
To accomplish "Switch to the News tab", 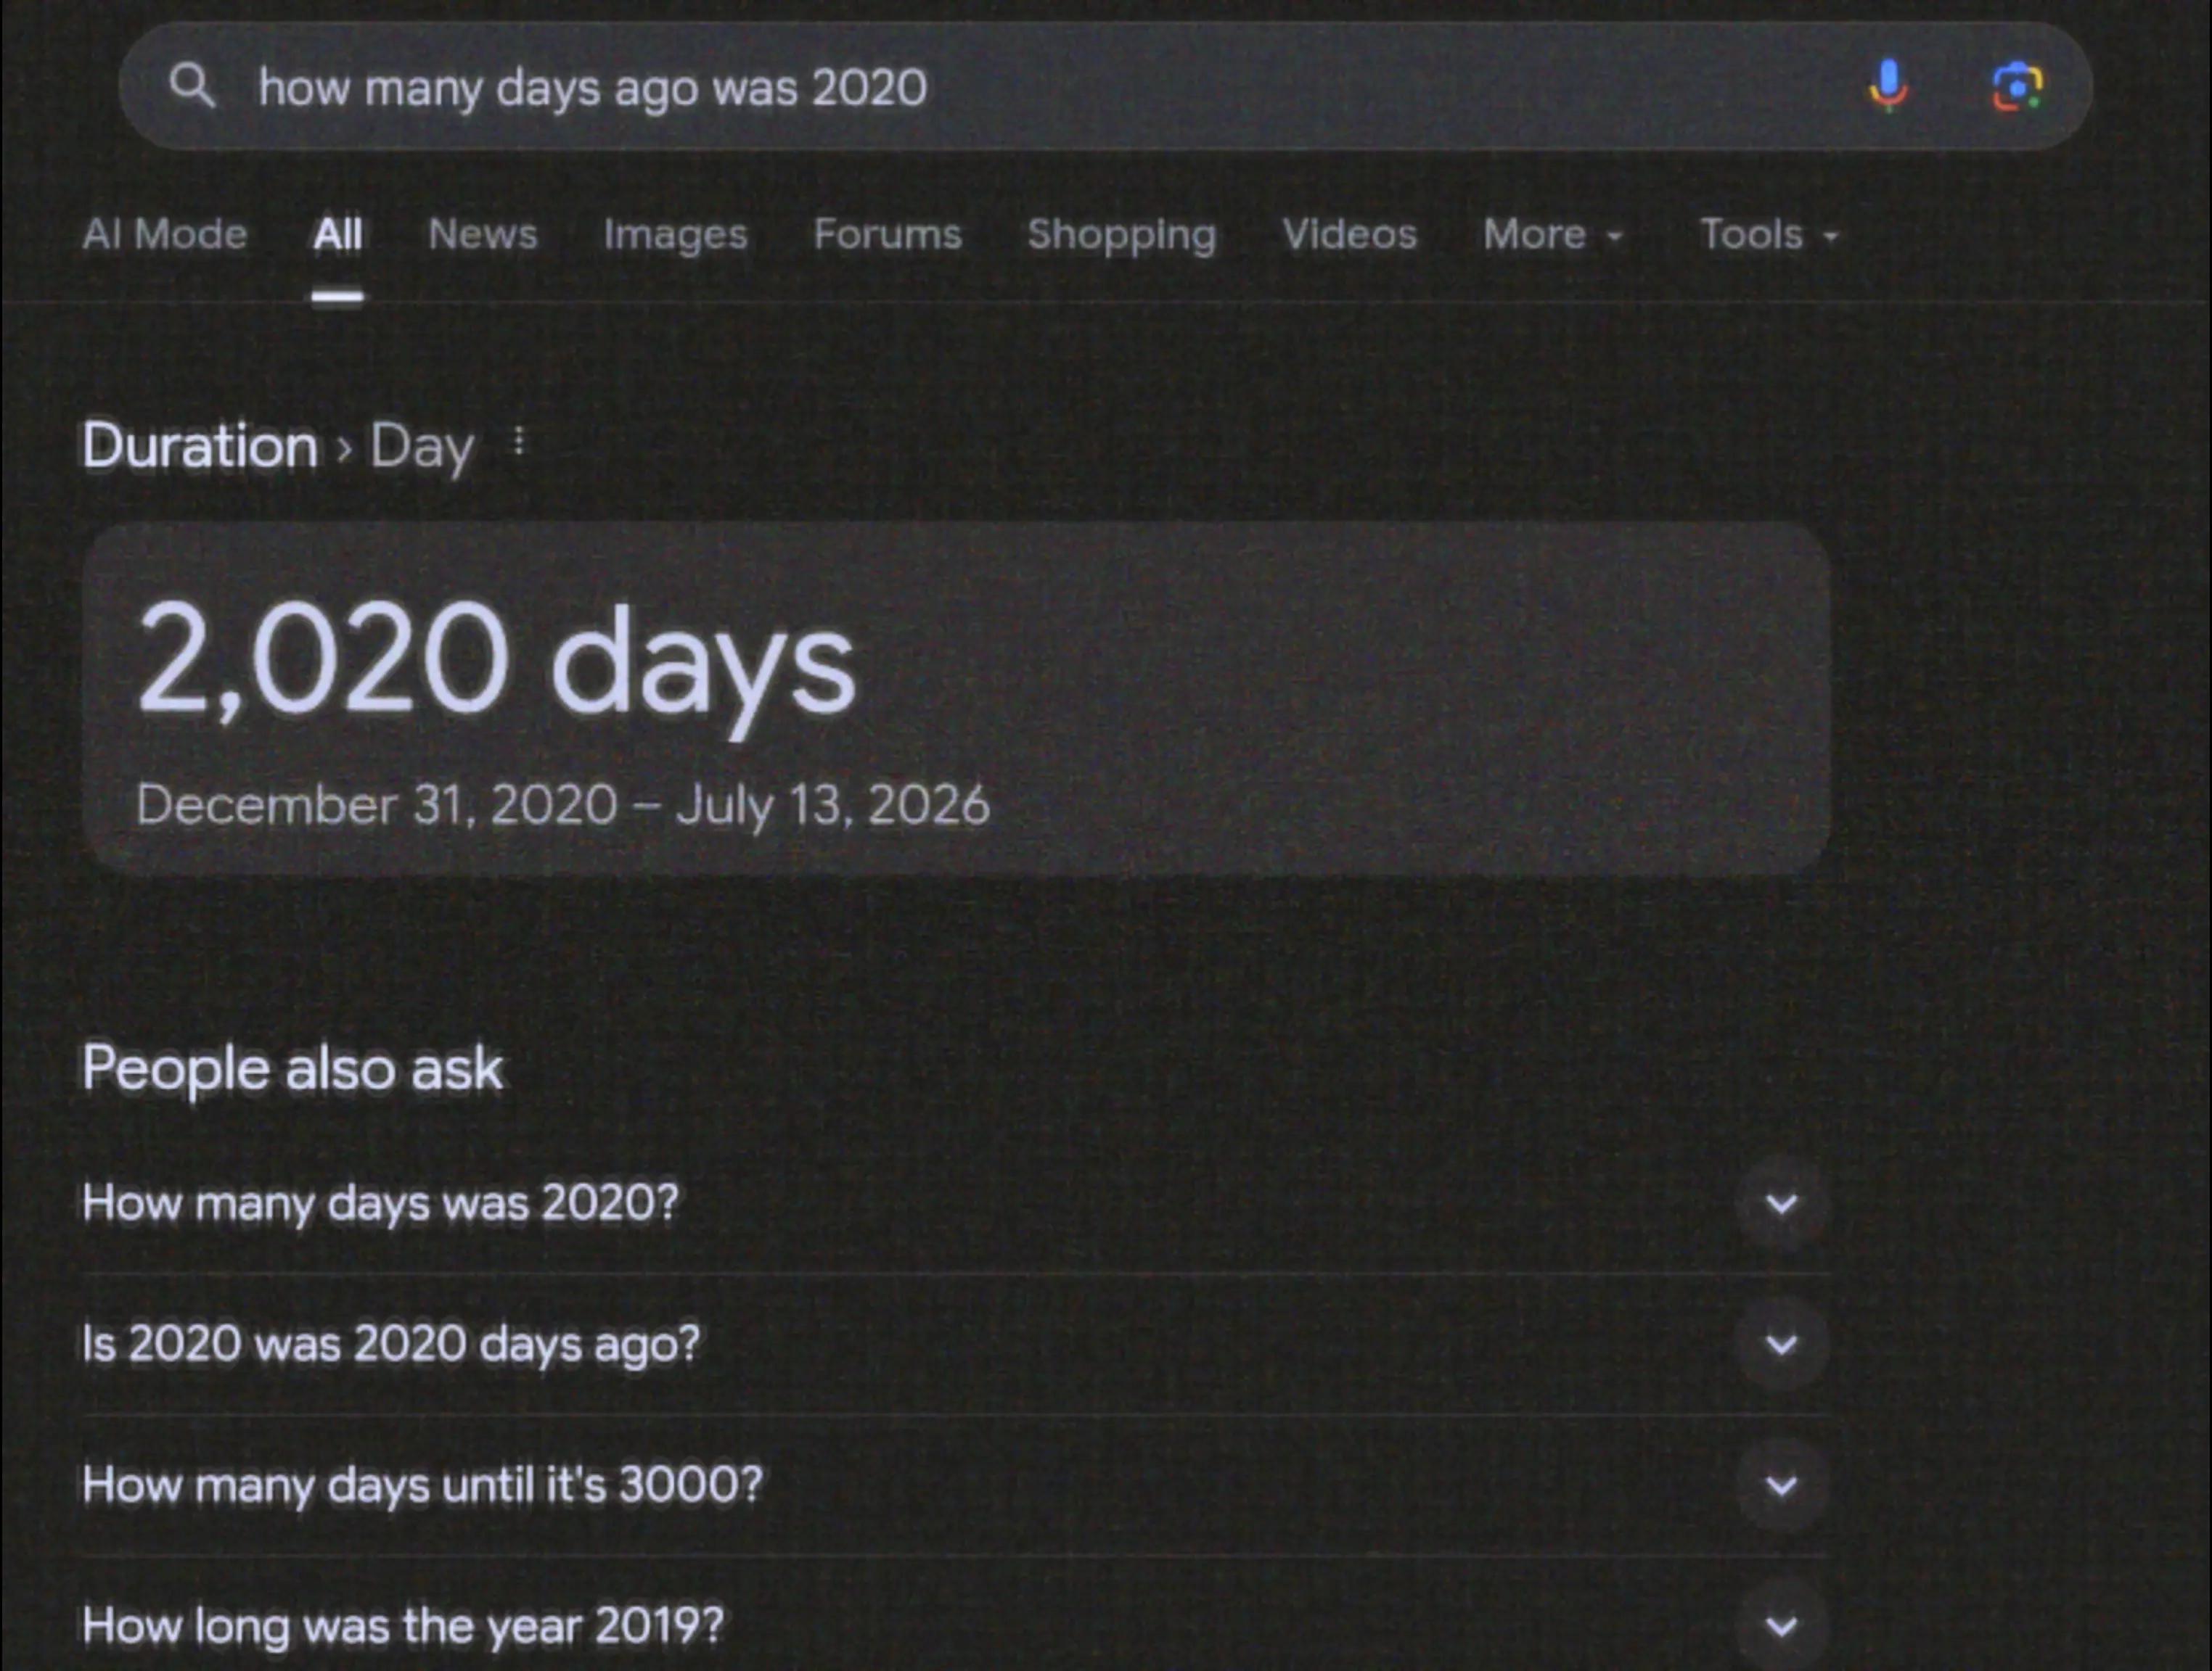I will [483, 234].
